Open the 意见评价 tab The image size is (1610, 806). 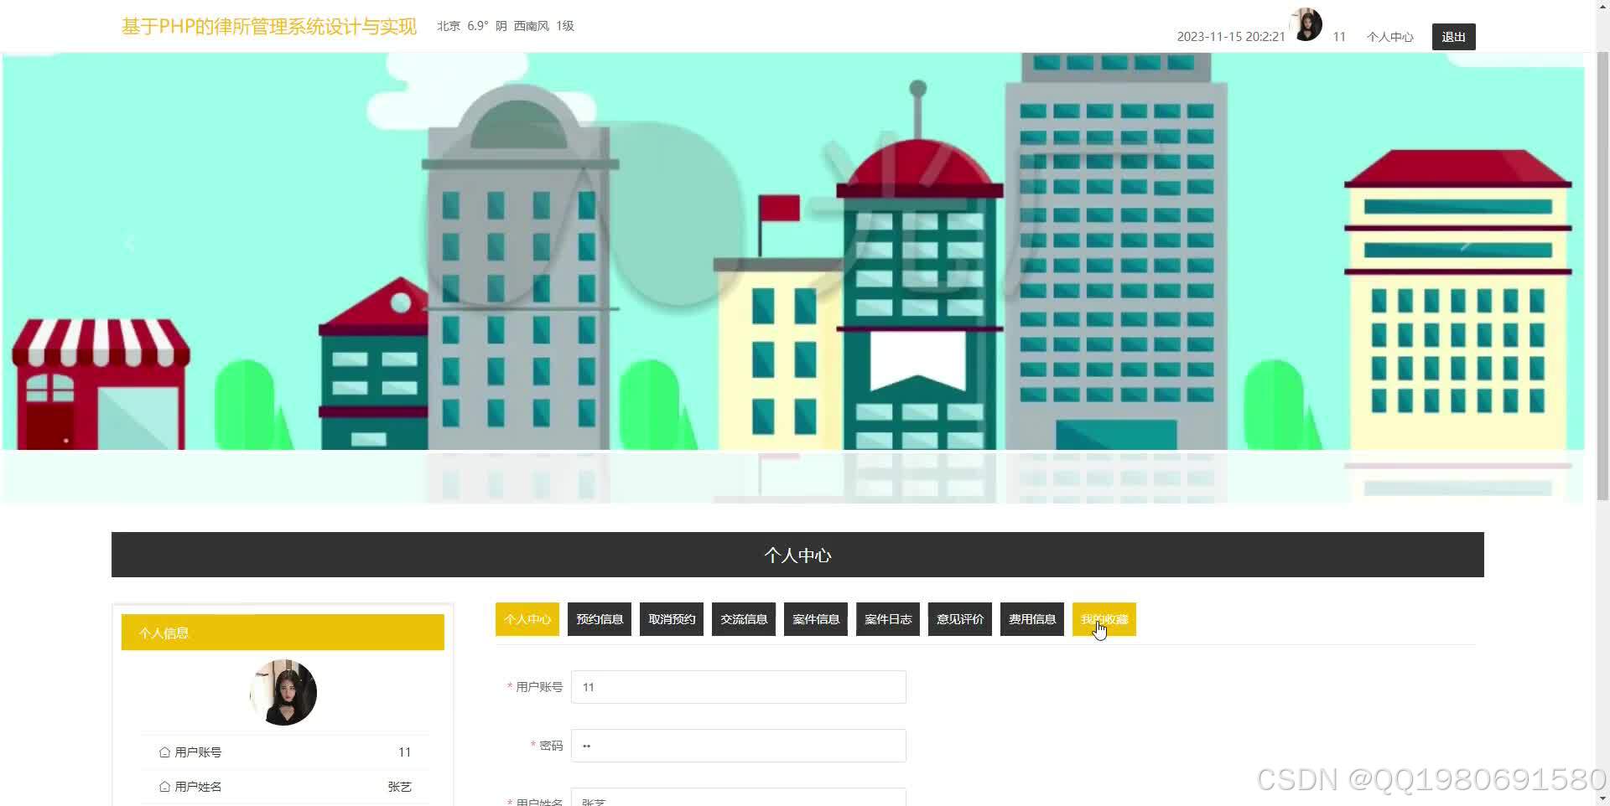click(x=959, y=618)
